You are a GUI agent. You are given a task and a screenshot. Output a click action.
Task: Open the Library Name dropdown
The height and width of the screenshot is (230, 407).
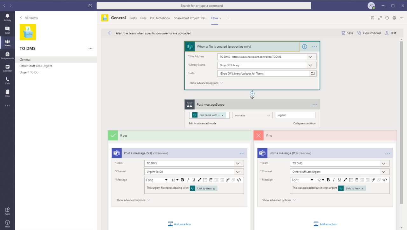point(310,64)
